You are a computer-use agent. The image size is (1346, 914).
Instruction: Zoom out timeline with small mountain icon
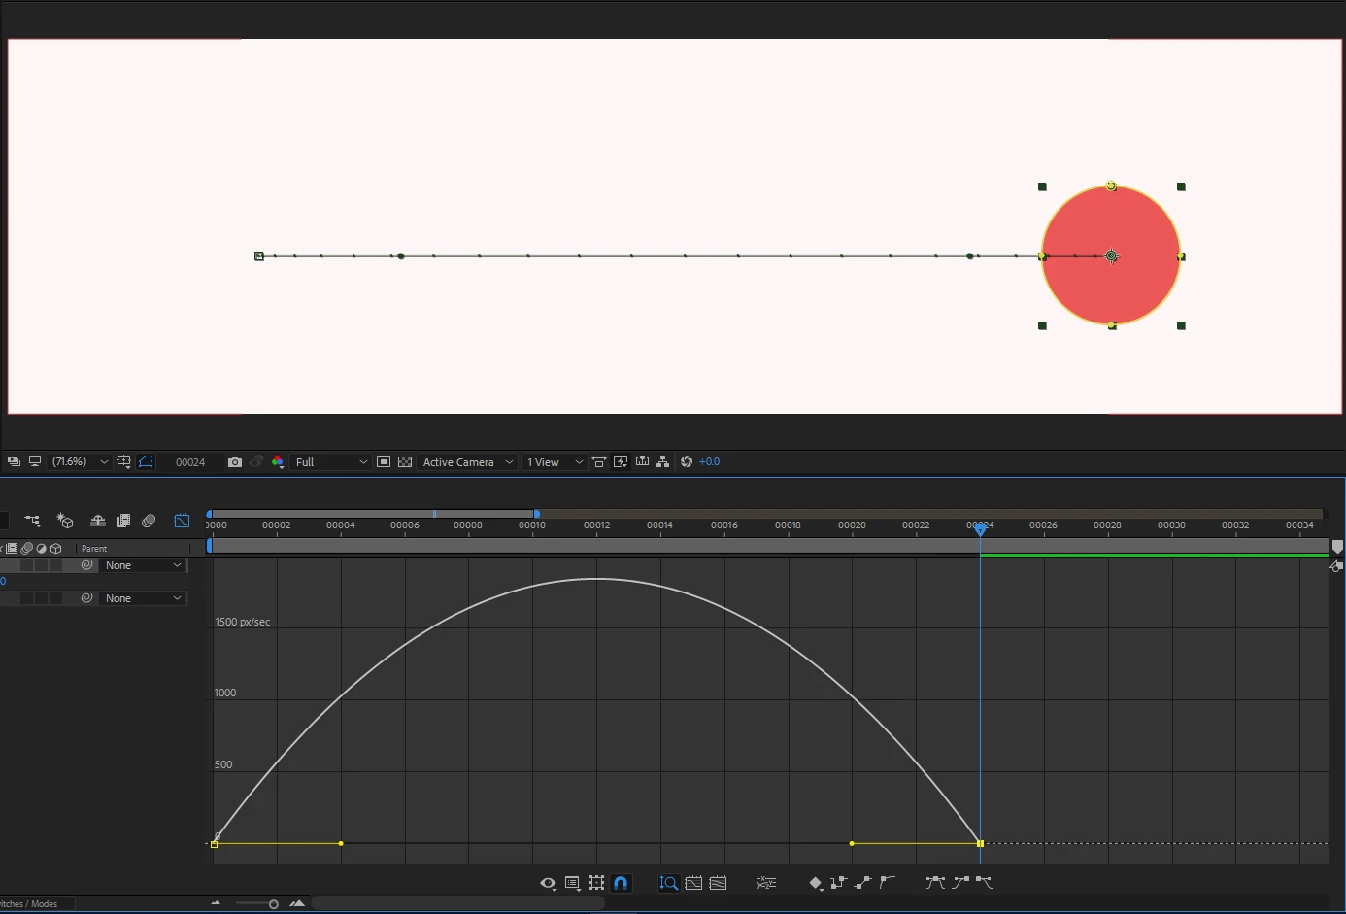[216, 903]
